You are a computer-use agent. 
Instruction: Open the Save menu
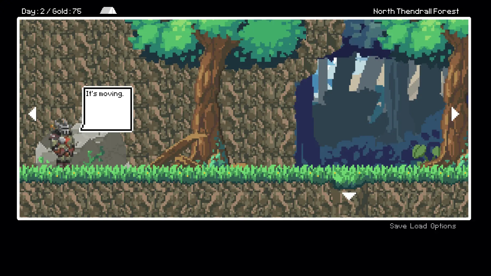point(398,226)
